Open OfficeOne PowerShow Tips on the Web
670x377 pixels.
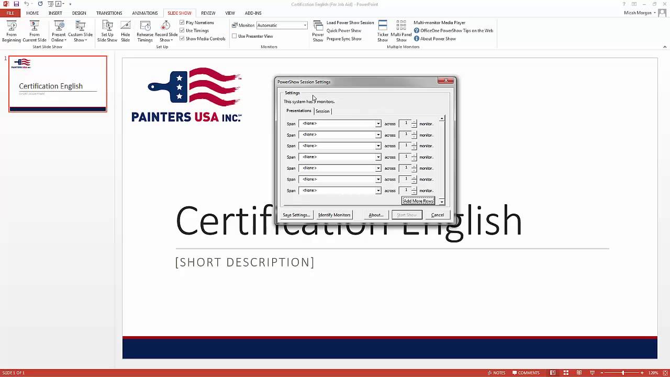pos(453,30)
